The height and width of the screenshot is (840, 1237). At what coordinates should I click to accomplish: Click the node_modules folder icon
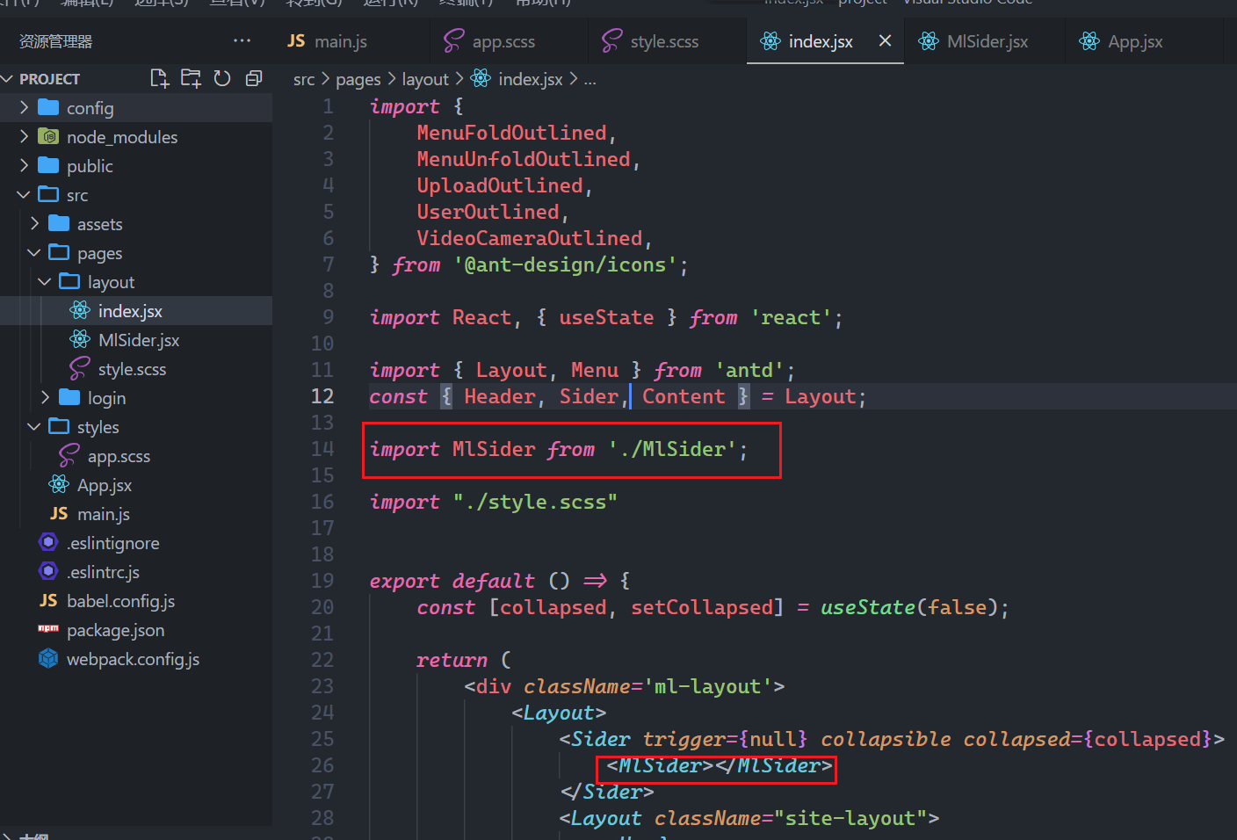pyautogui.click(x=49, y=136)
